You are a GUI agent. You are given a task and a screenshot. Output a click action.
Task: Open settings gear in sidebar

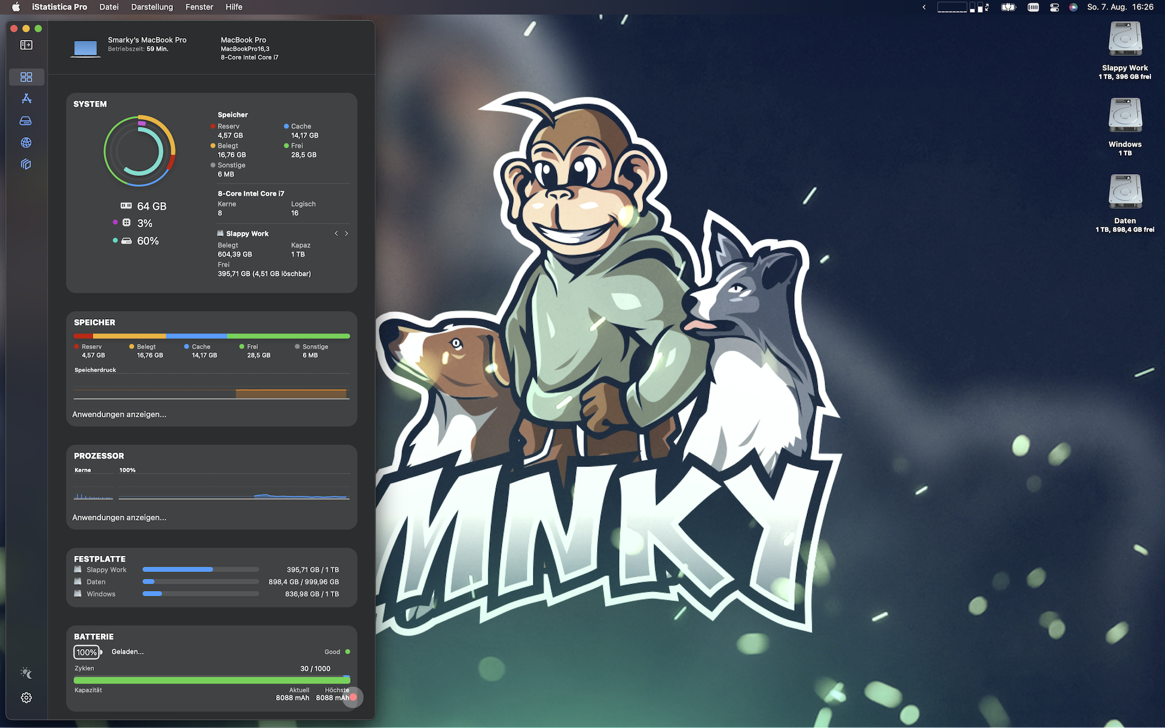(x=26, y=698)
